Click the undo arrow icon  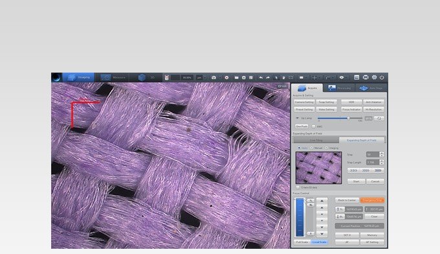261,78
